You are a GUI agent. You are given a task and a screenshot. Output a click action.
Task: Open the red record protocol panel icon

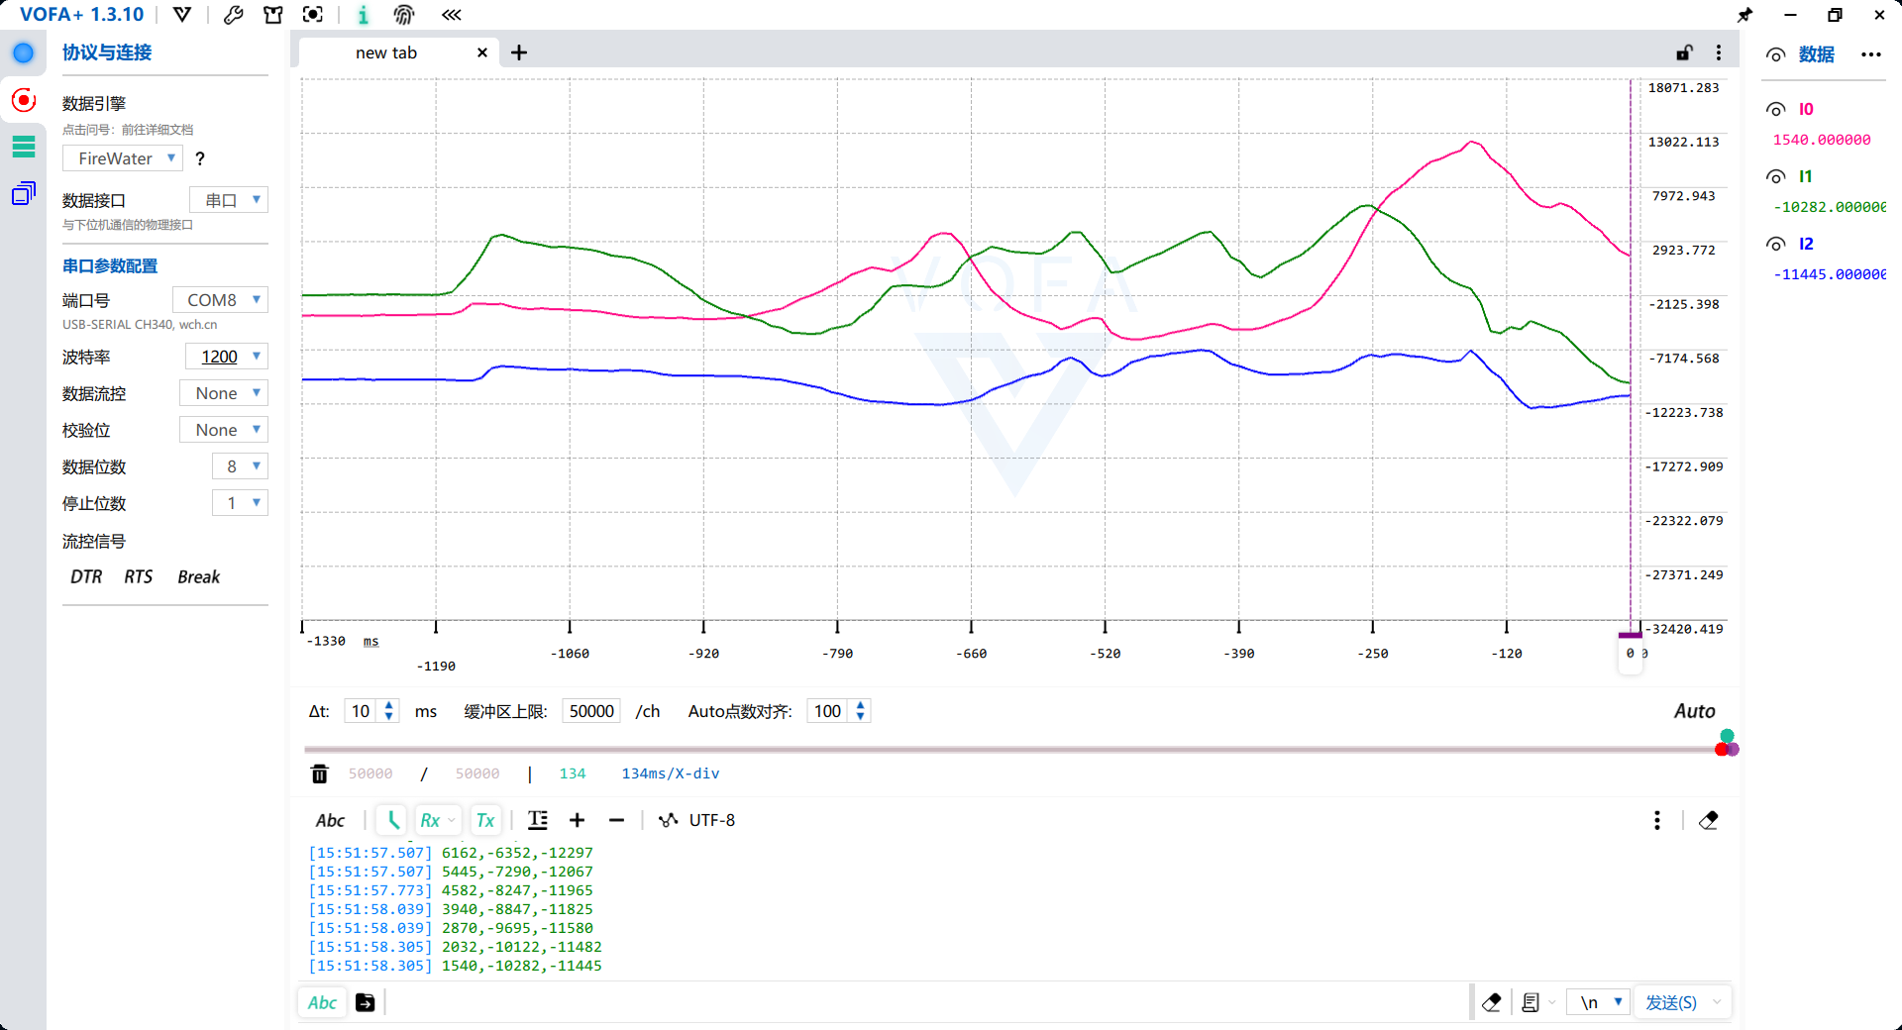pos(24,100)
